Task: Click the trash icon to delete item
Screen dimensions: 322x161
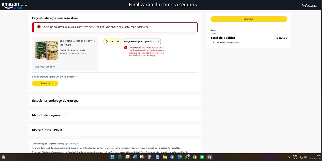Action: 107,41
